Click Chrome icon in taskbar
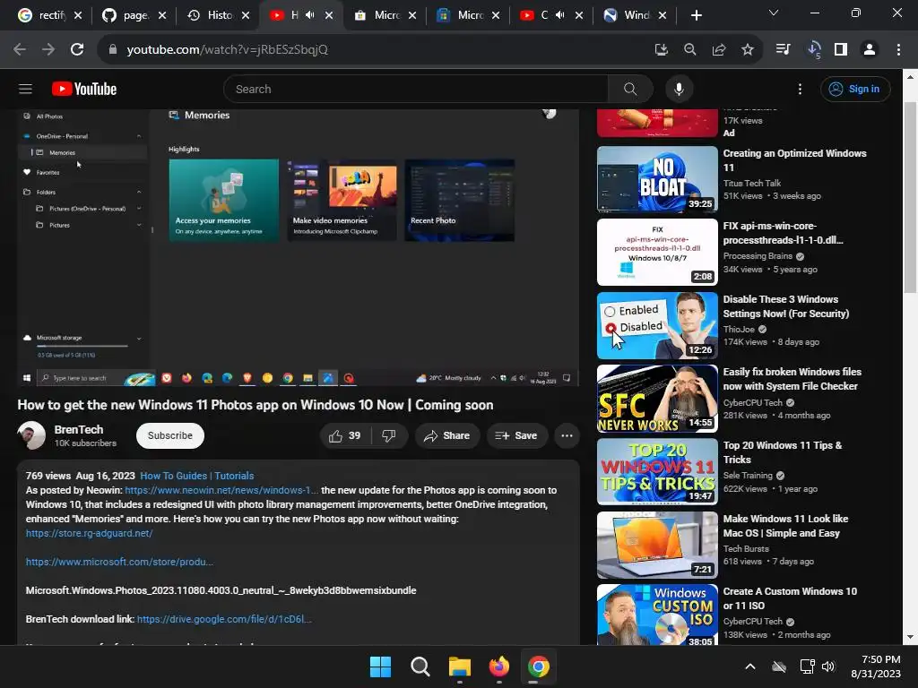918x688 pixels. pos(539,666)
